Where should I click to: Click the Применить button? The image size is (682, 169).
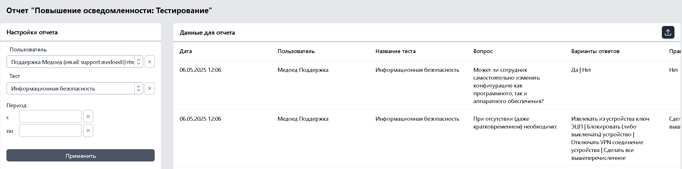81,155
